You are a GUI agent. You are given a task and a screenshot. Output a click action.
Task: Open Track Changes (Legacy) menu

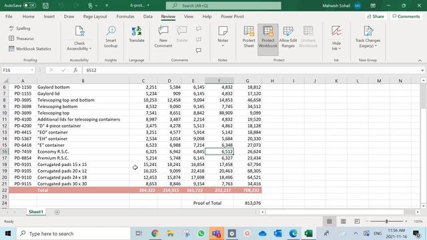[x=368, y=37]
